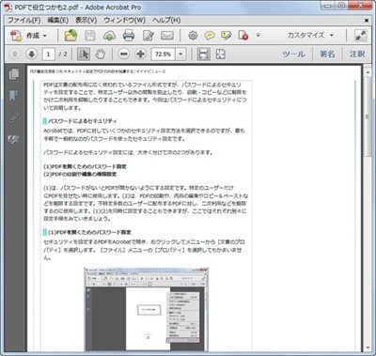Viewport: 376px width, 356px height.
Task: Go to next page arrow
Action: (x=31, y=54)
